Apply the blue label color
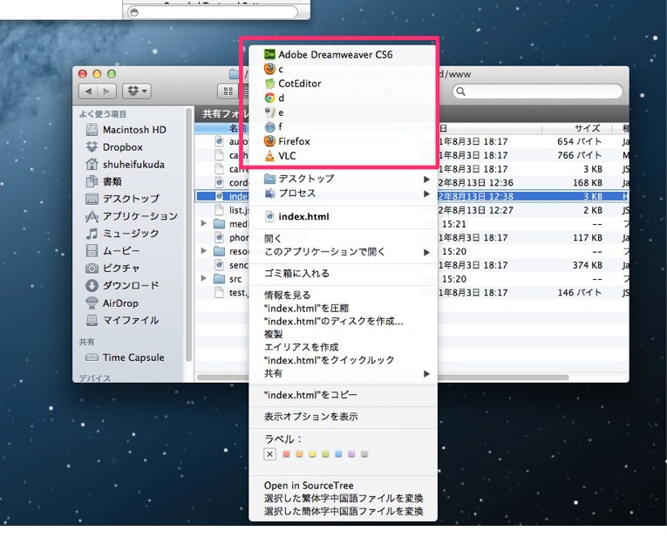The width and height of the screenshot is (667, 538). coord(338,454)
